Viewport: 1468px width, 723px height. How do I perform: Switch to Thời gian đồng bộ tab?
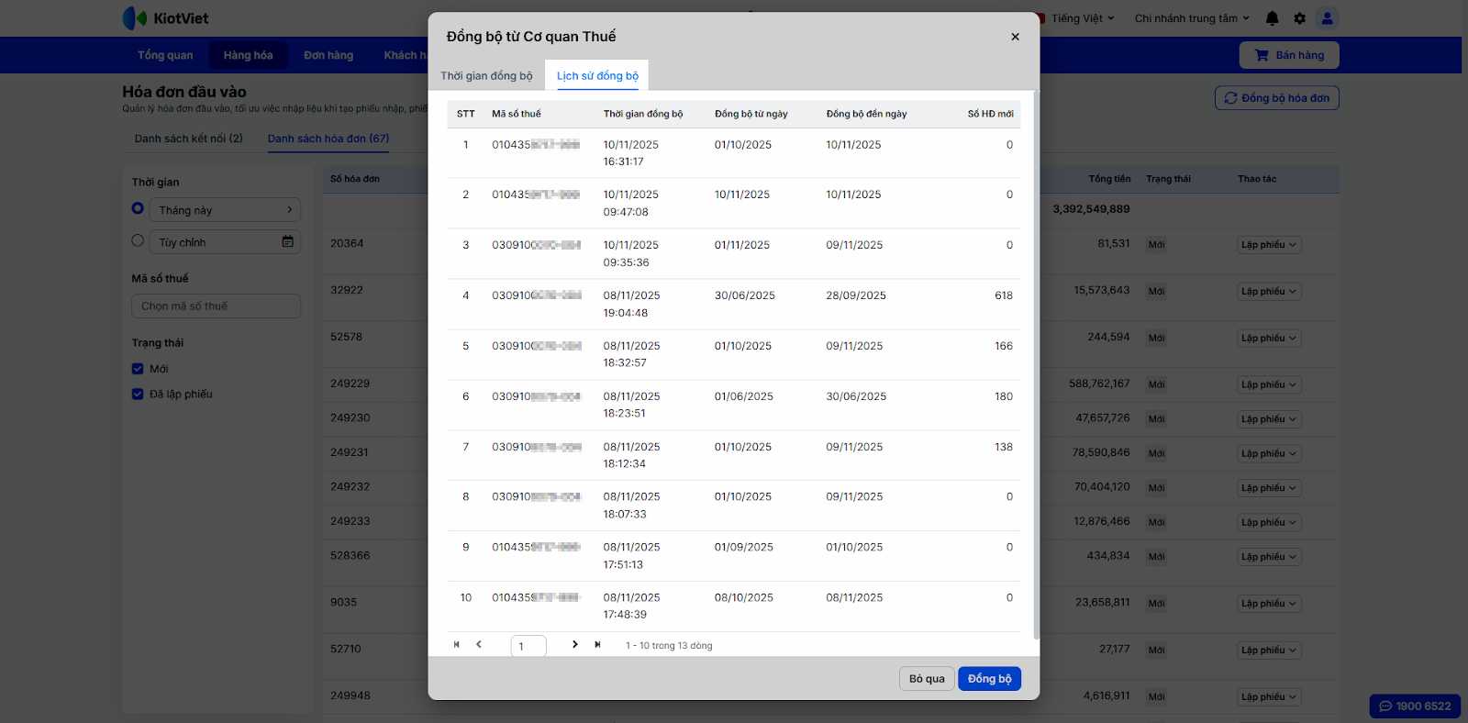(486, 76)
